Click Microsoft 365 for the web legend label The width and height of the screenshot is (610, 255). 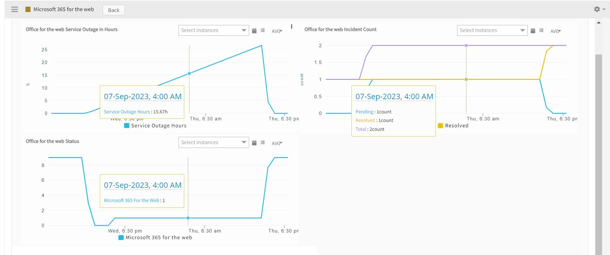(159, 238)
